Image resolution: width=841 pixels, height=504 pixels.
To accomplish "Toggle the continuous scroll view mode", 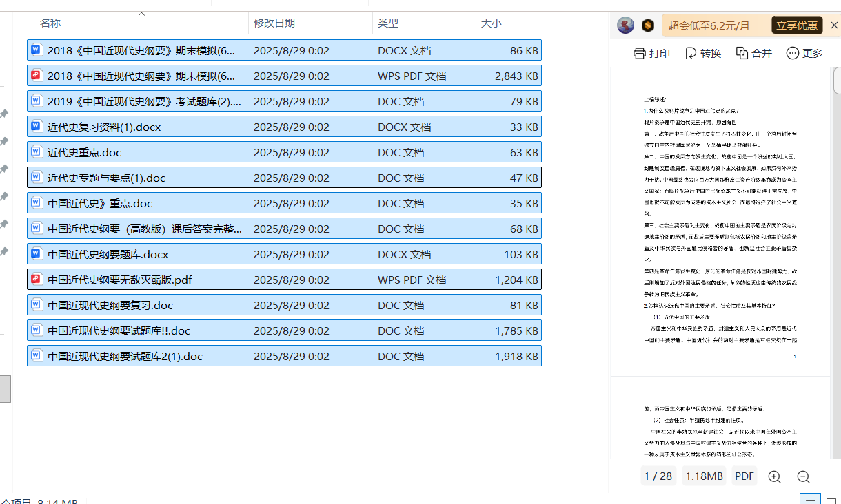I will pyautogui.click(x=810, y=500).
